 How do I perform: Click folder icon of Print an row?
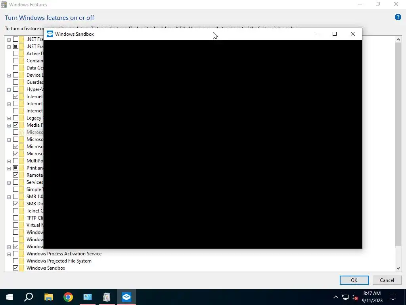coord(22,168)
